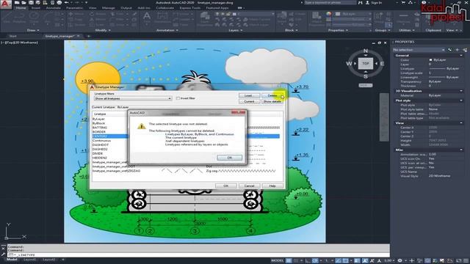Toggle 2D object snap in status bar
The image size is (470, 264).
click(346, 261)
